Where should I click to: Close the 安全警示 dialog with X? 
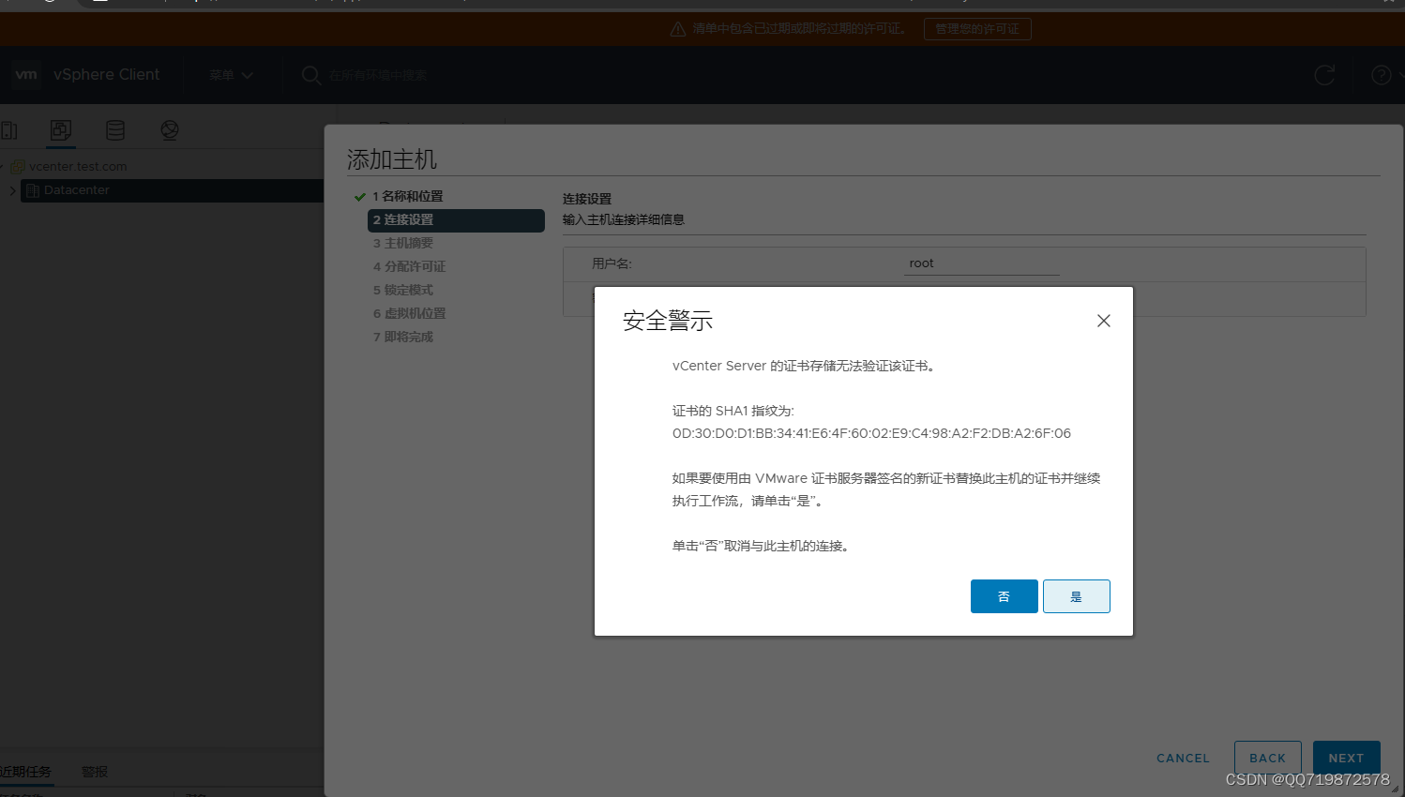pyautogui.click(x=1104, y=321)
